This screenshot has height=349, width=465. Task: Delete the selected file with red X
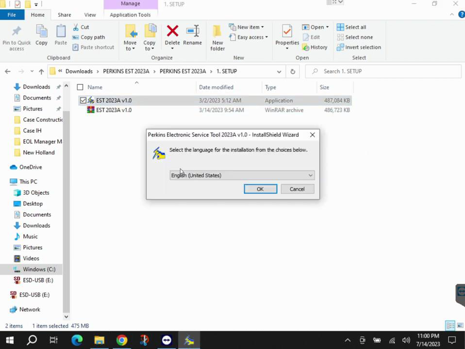pos(172,31)
